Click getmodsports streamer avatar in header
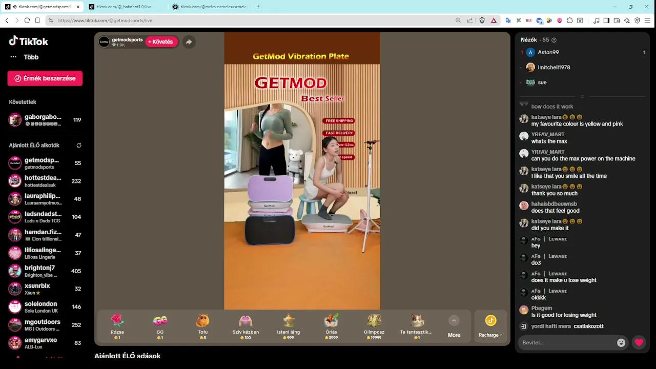This screenshot has height=369, width=656. pos(104,42)
